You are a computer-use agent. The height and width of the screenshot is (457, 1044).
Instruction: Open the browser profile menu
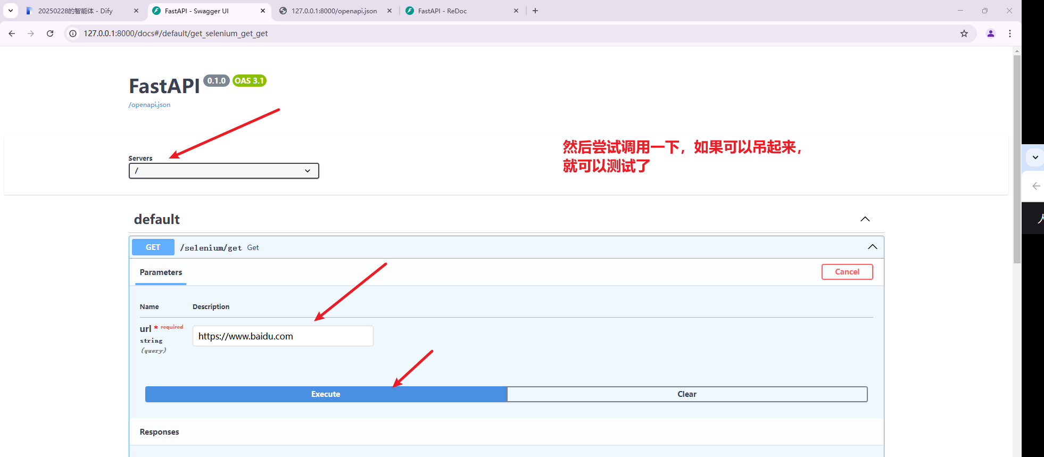(991, 34)
